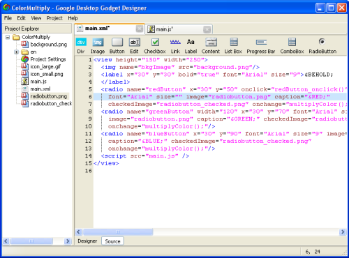349x258 pixels.
Task: Select the RadioButton tool
Action: click(x=322, y=46)
